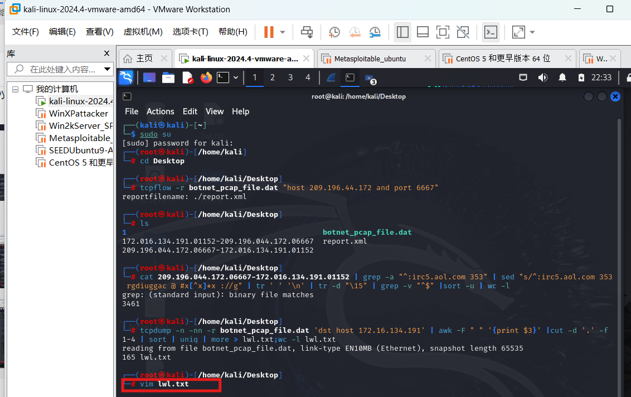The width and height of the screenshot is (631, 397).
Task: Click the battery power tray icon
Action: tap(581, 78)
